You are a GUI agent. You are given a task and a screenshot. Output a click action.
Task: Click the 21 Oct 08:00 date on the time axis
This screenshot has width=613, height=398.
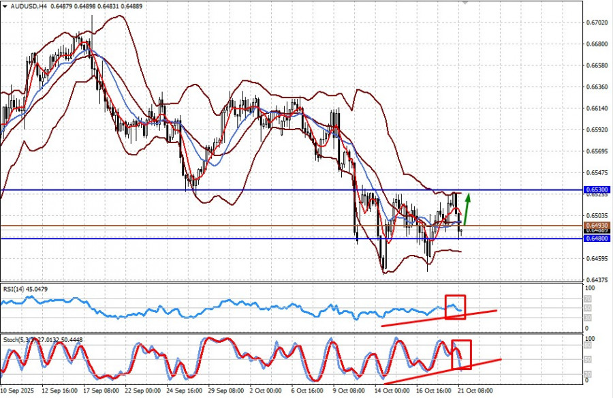point(475,392)
